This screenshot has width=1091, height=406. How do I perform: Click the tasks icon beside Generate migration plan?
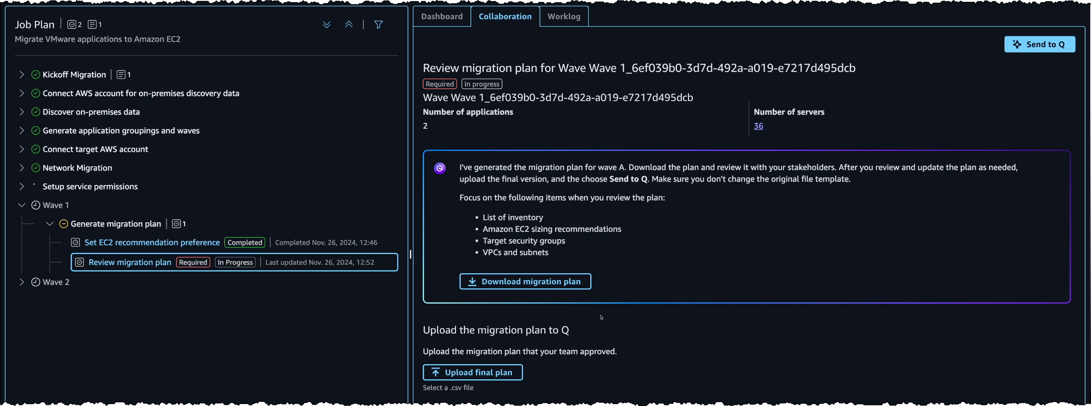[x=176, y=224]
